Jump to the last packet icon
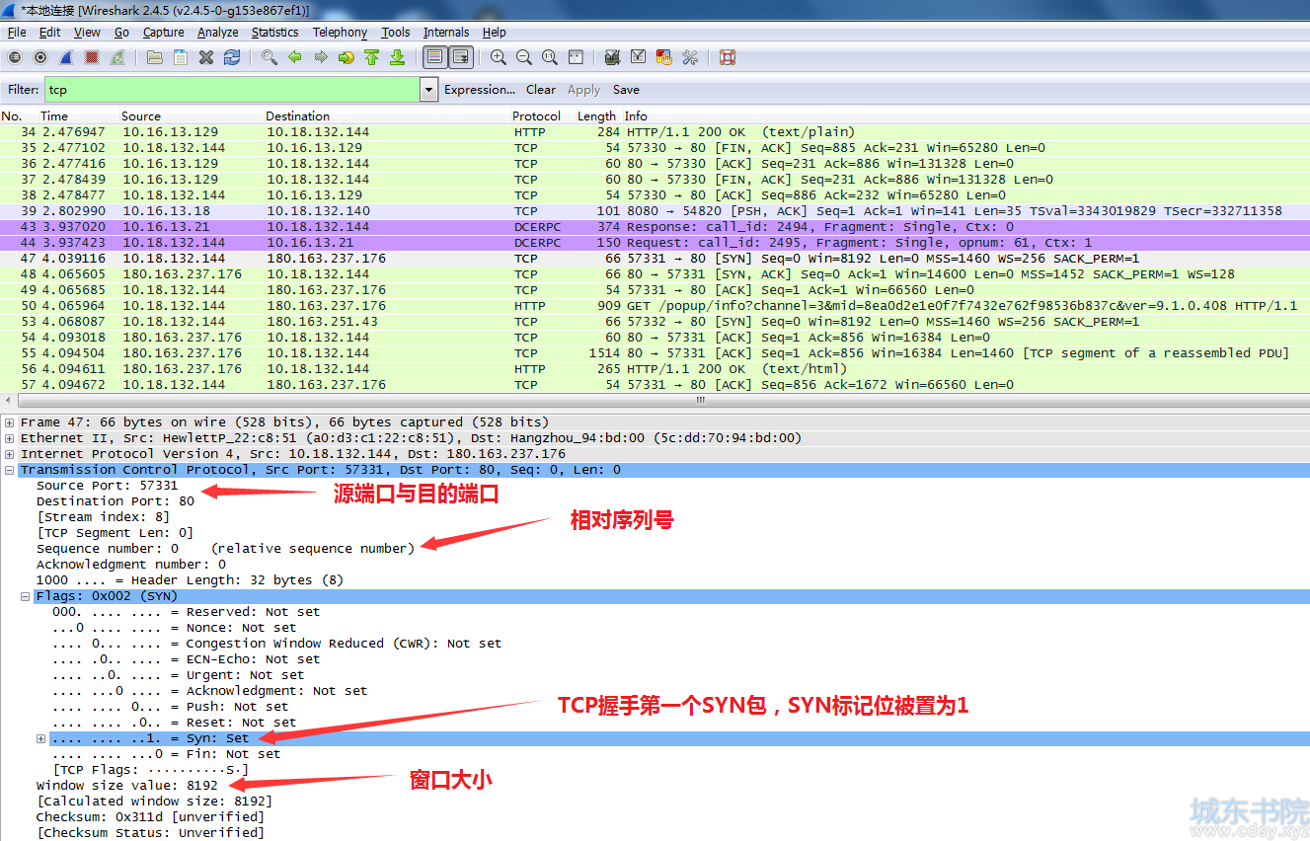The height and width of the screenshot is (841, 1310). tap(397, 57)
